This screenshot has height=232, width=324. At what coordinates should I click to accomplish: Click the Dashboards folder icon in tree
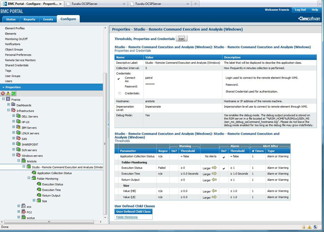pos(13,105)
